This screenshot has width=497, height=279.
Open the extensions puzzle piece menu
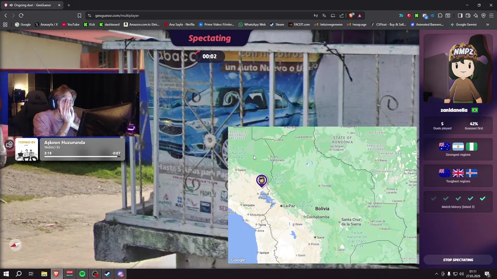click(440, 15)
